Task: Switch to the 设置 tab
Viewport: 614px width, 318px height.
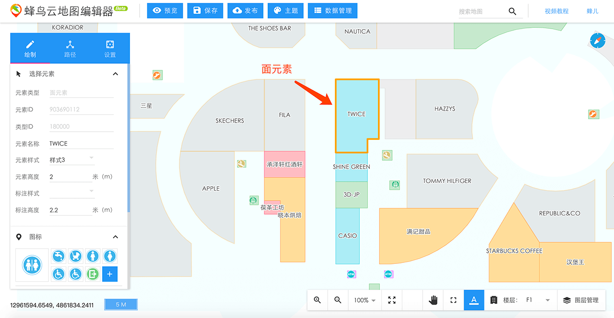Action: click(110, 48)
